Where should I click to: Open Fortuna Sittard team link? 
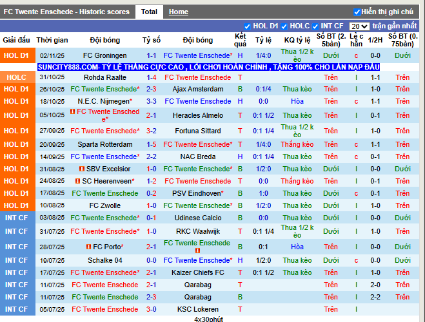pos(198,131)
